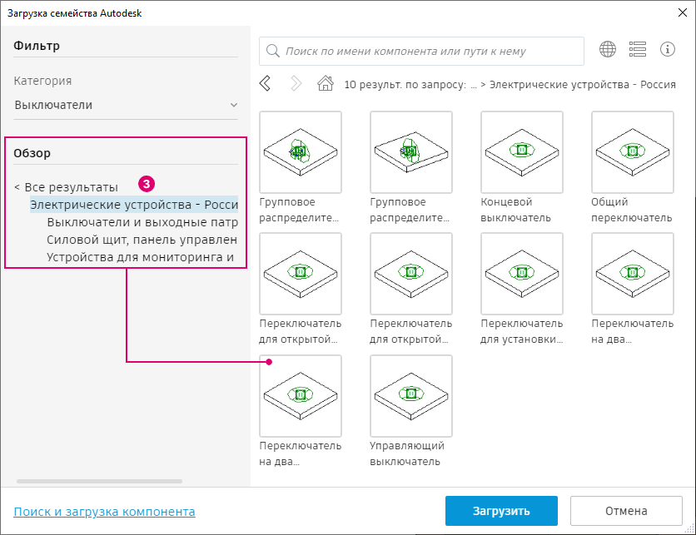Image resolution: width=696 pixels, height=535 pixels.
Task: Select the Управляющий выключатель thumbnail
Action: click(410, 395)
